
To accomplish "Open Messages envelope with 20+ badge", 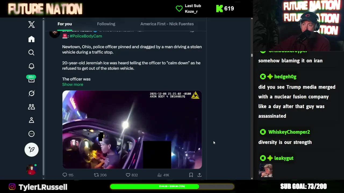I will pyautogui.click(x=31, y=79).
